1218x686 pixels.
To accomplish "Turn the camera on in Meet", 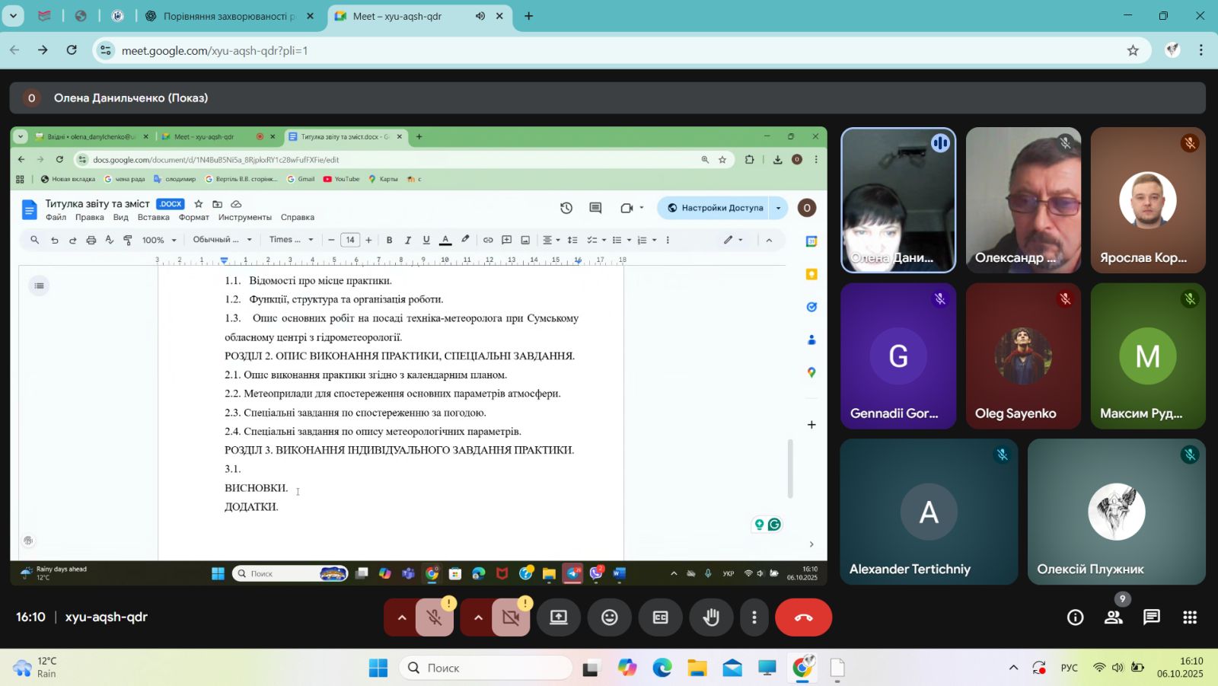I will tap(511, 617).
